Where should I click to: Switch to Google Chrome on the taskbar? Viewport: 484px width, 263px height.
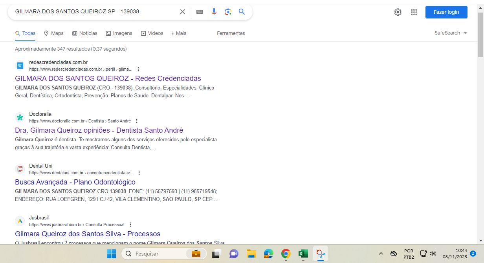[286, 254]
